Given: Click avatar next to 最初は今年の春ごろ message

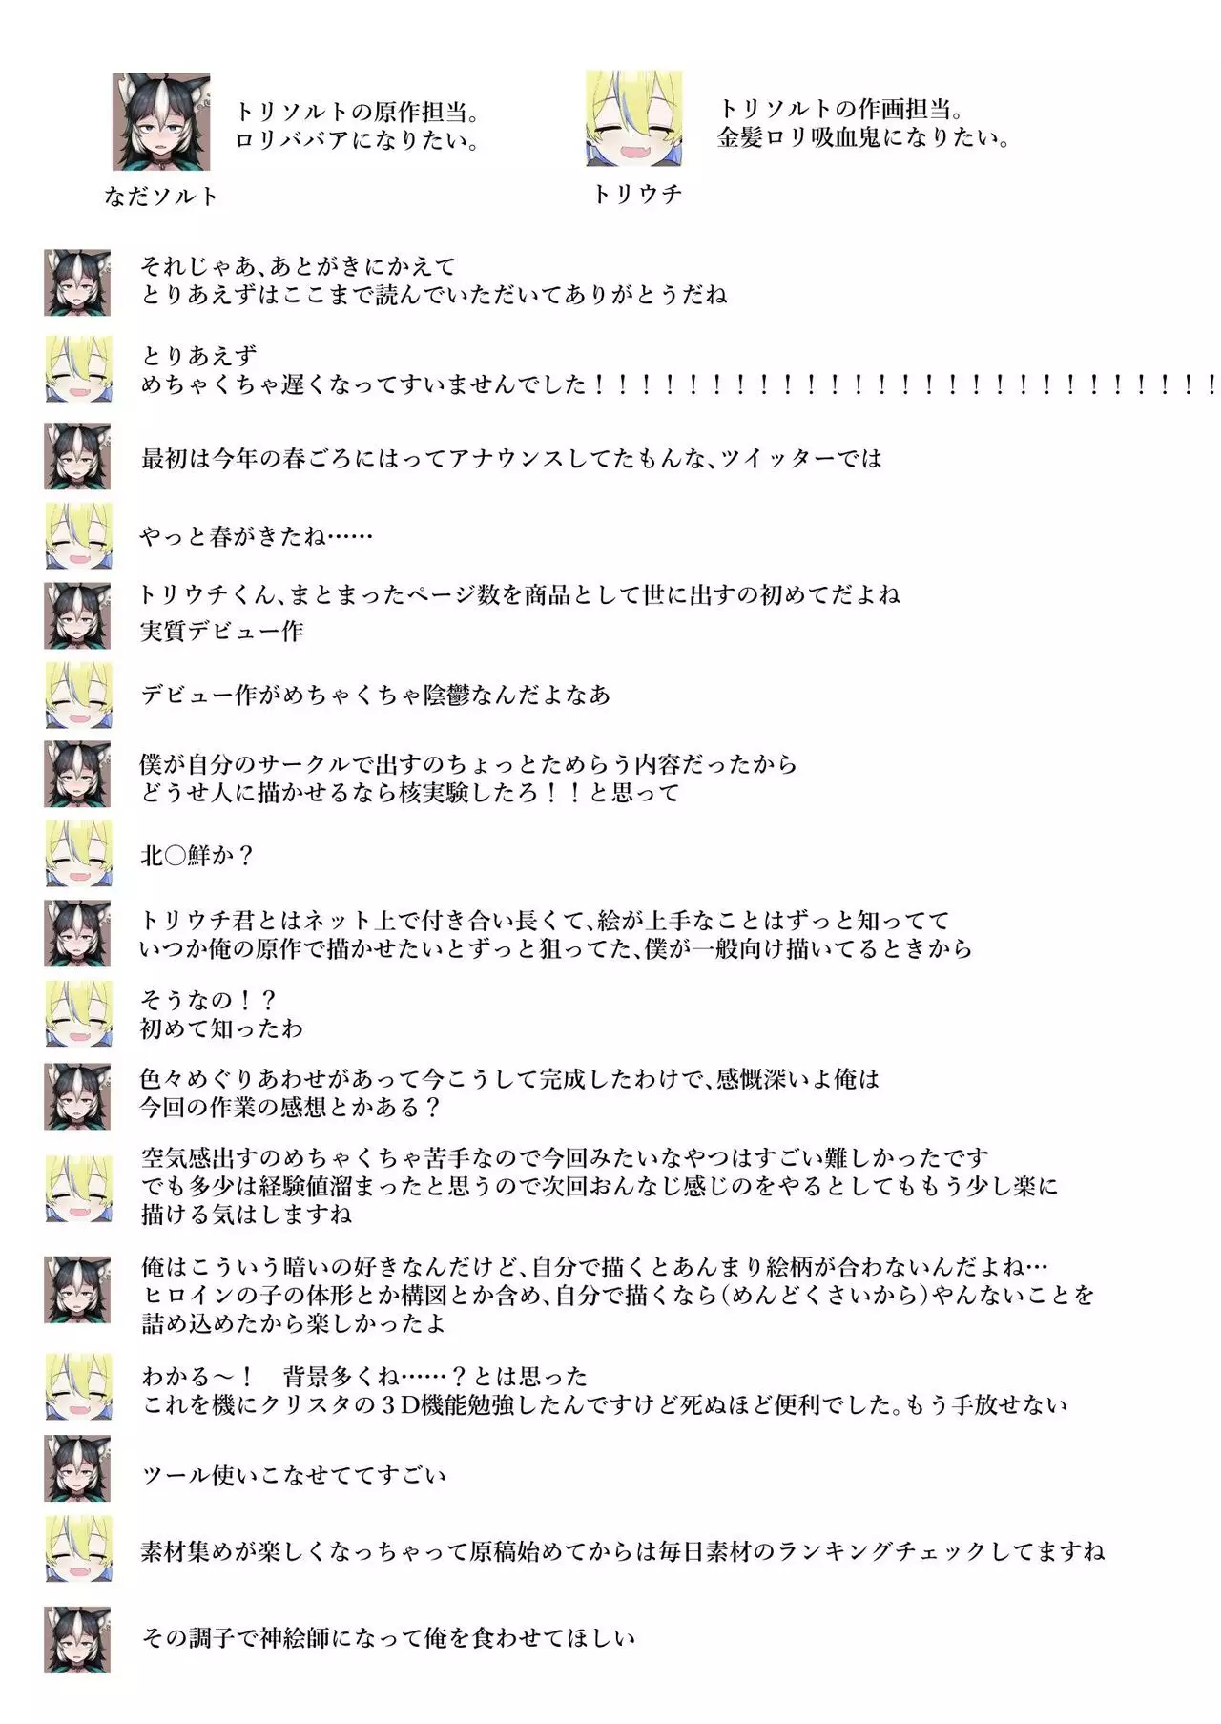Looking at the screenshot, I should click(x=77, y=457).
